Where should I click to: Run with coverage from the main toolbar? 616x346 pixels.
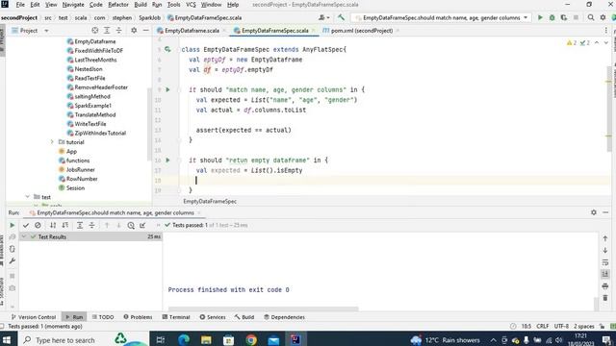pos(564,17)
